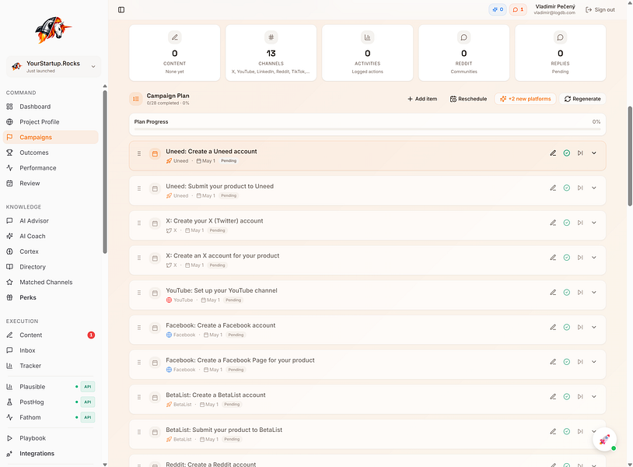The image size is (633, 467).
Task: Skip 'Create a Uneed account' item
Action: point(580,153)
